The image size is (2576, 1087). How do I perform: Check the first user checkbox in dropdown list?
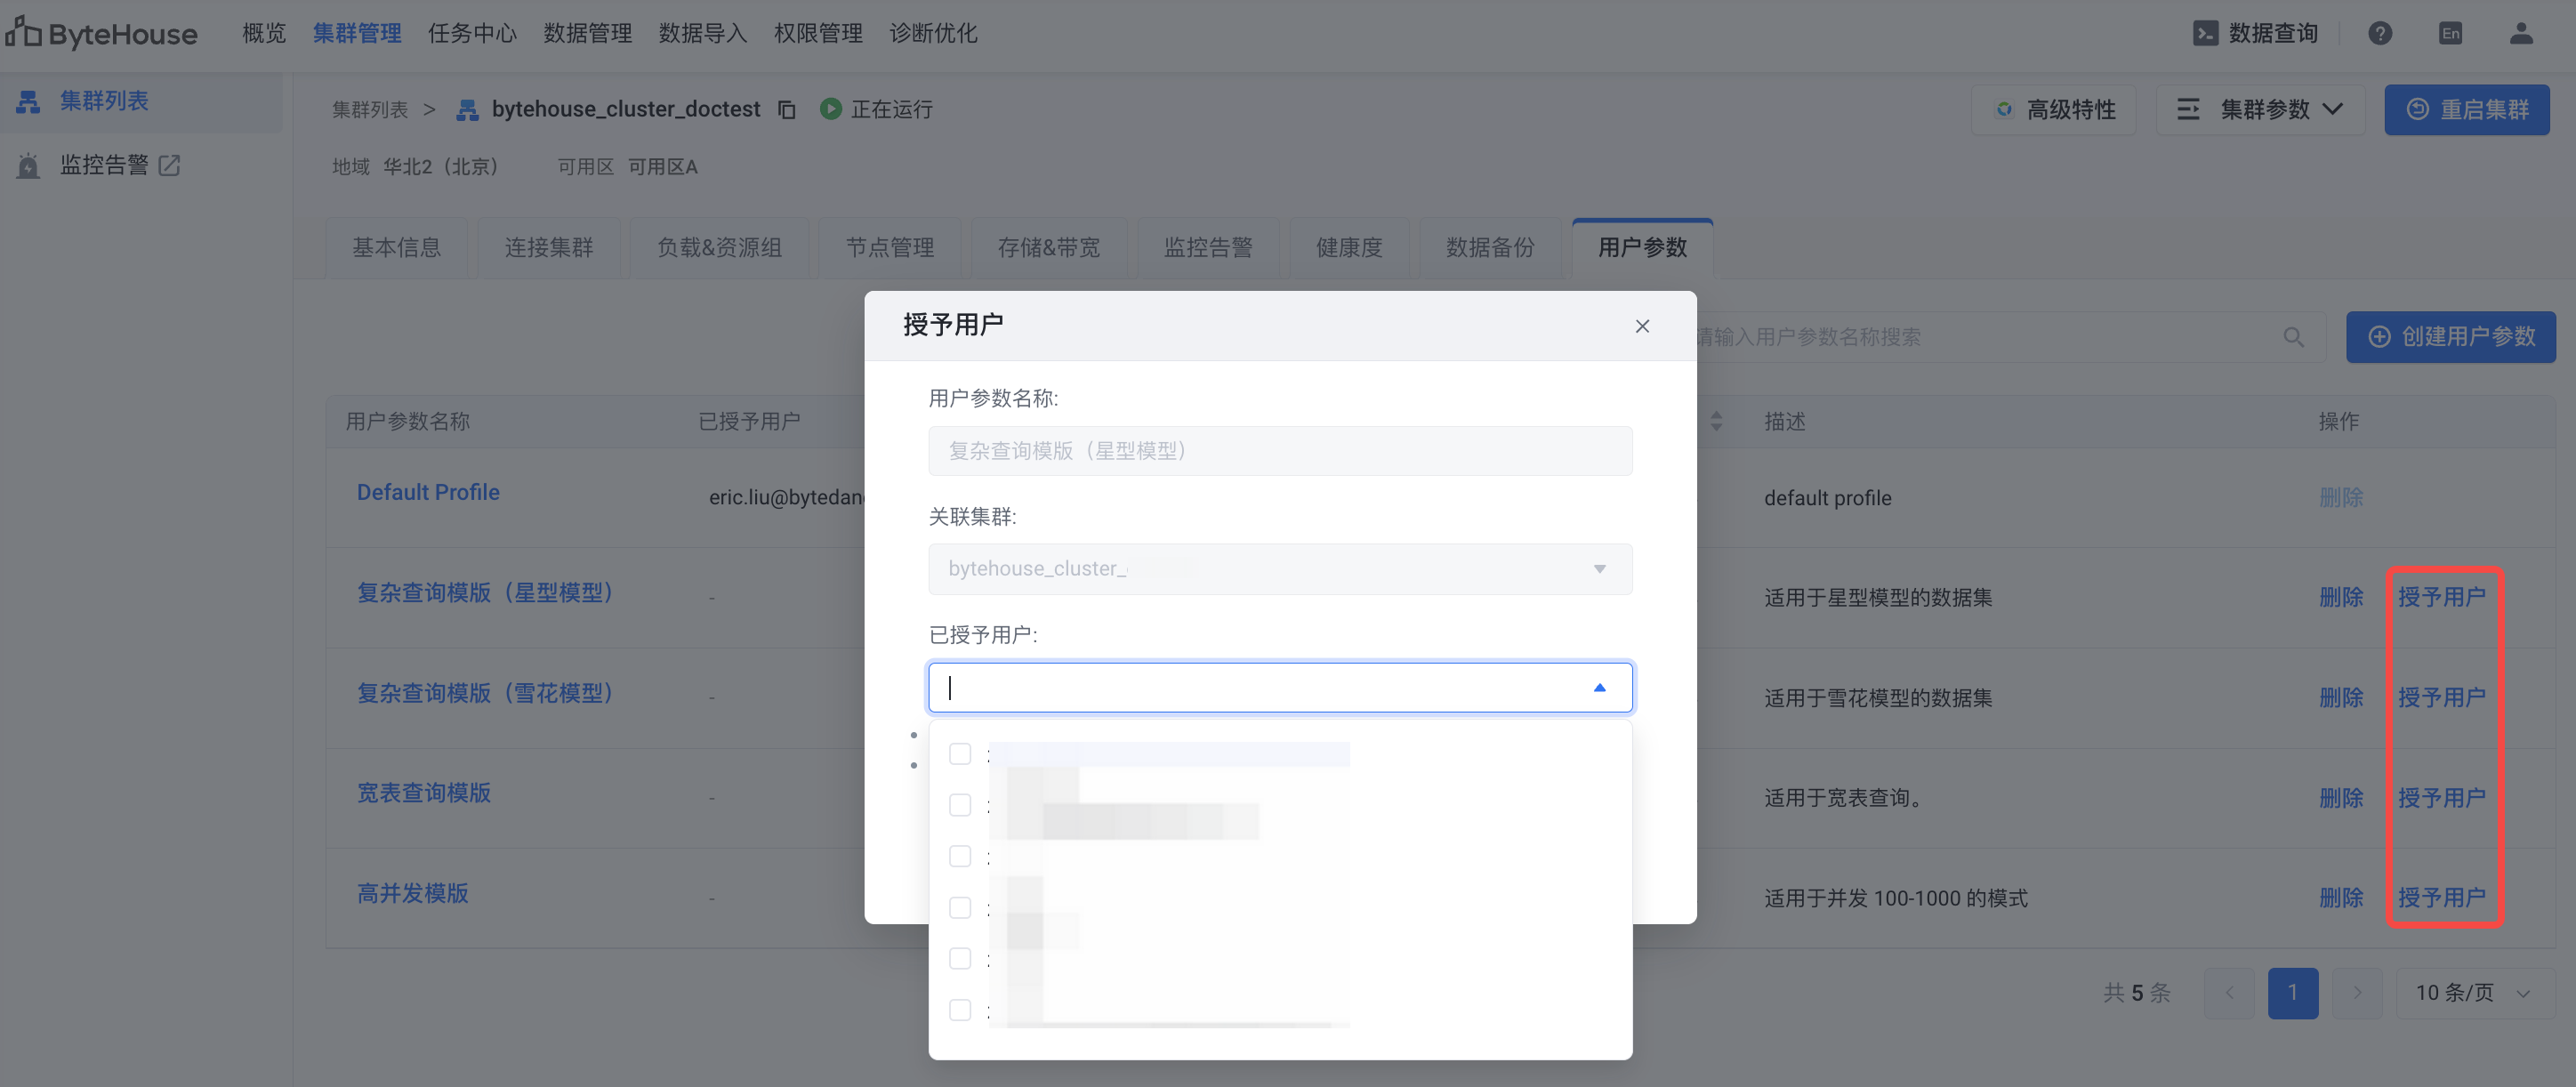tap(960, 754)
